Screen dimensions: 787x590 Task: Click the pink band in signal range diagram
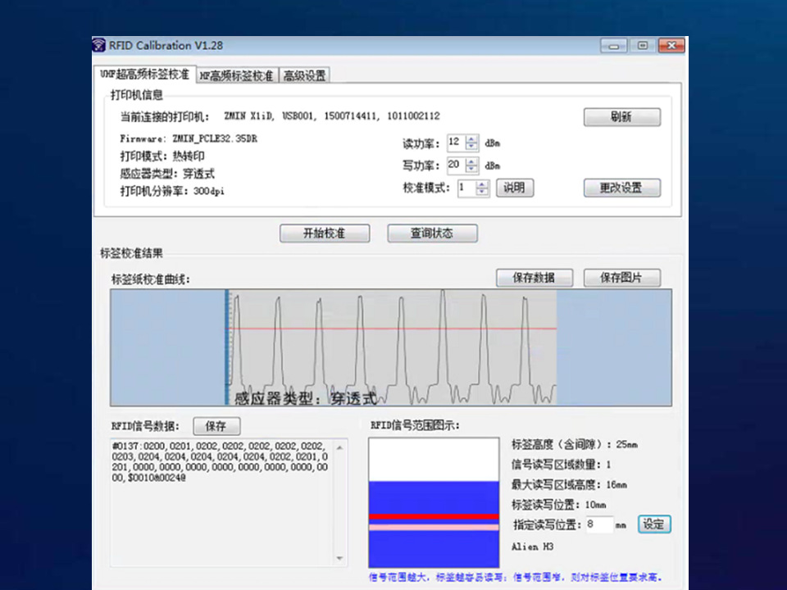point(434,527)
